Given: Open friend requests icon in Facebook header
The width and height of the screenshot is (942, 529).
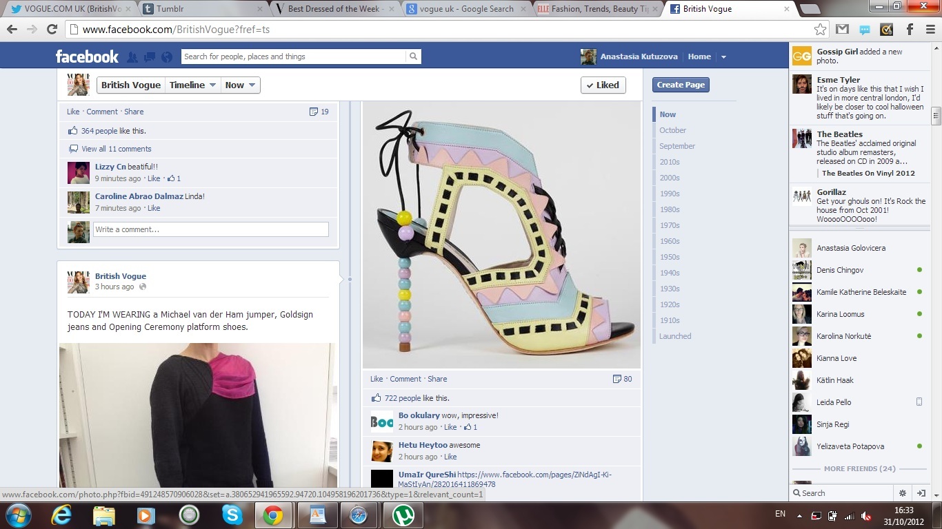Looking at the screenshot, I should pos(132,57).
